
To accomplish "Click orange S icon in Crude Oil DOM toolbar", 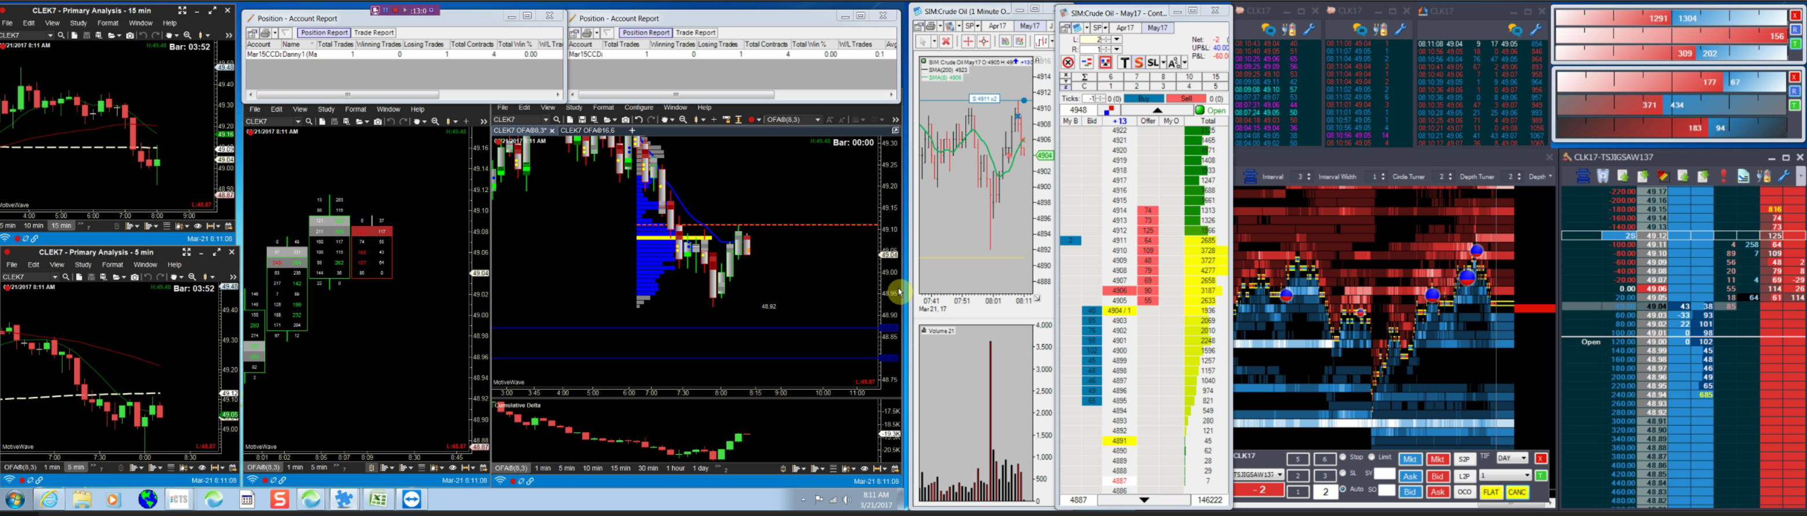I will (1138, 63).
